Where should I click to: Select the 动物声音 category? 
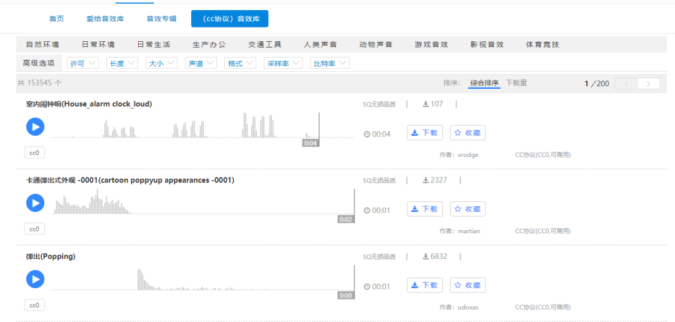pos(376,44)
